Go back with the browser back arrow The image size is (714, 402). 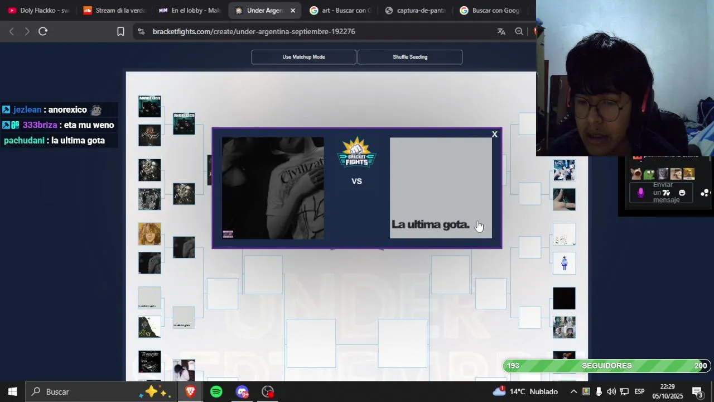pyautogui.click(x=11, y=31)
